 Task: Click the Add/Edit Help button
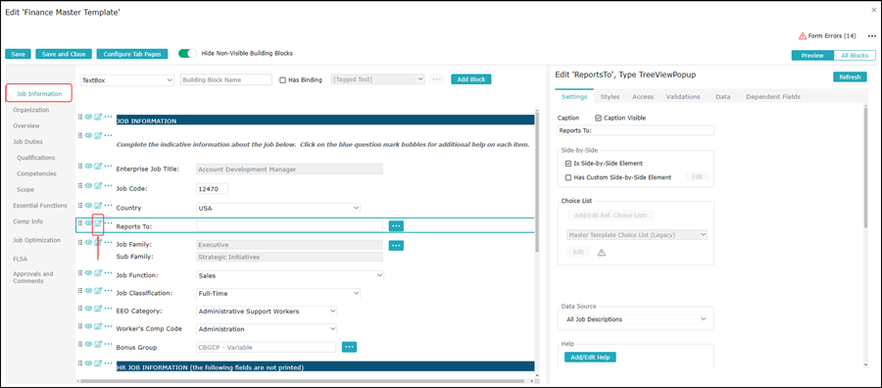coord(590,357)
